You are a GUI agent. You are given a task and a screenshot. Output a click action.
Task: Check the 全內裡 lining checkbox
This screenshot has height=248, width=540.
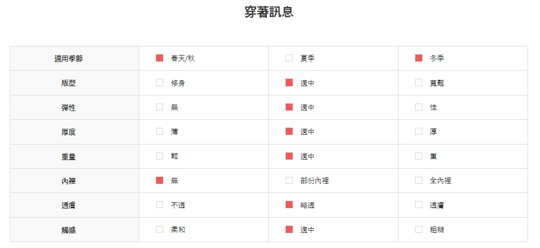point(418,181)
